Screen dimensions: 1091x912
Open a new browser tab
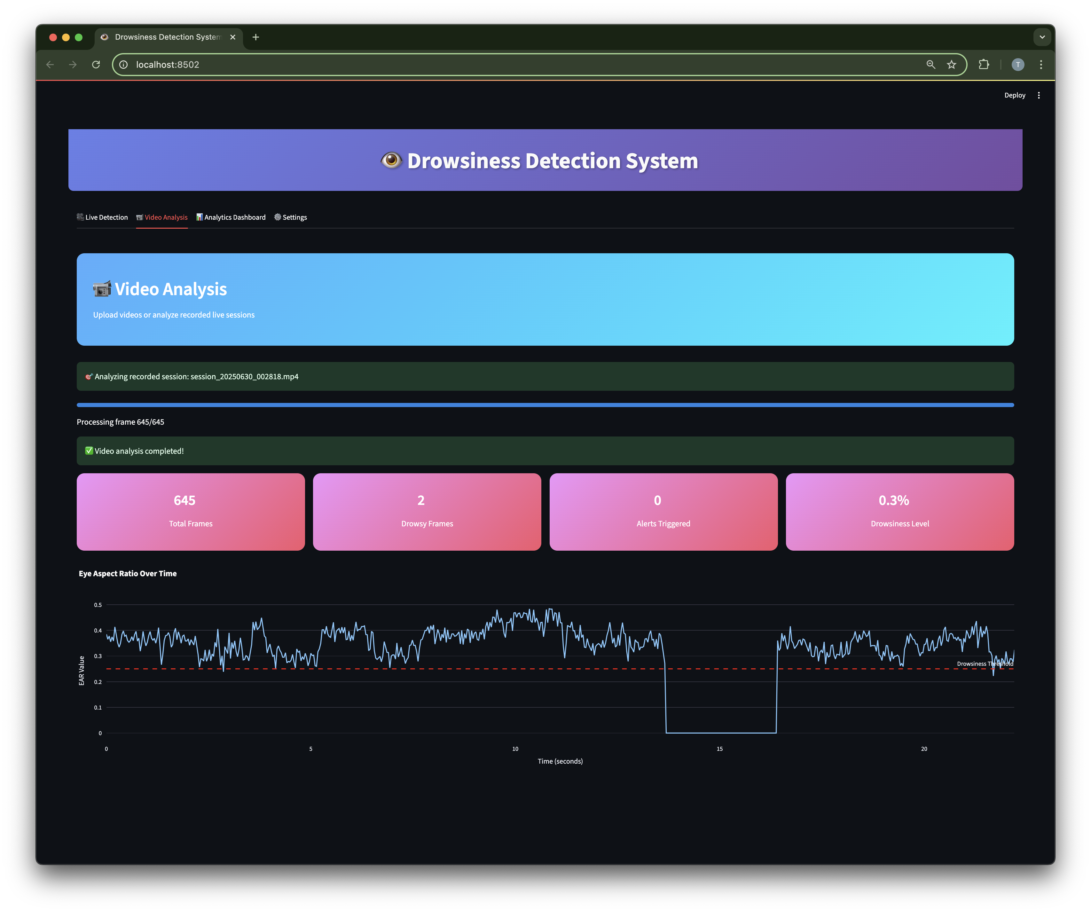[255, 37]
